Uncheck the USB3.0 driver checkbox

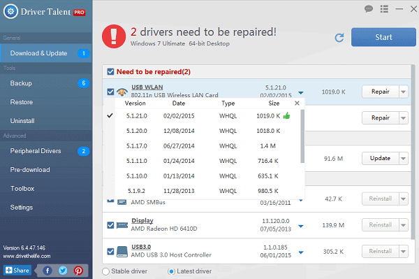pos(110,252)
